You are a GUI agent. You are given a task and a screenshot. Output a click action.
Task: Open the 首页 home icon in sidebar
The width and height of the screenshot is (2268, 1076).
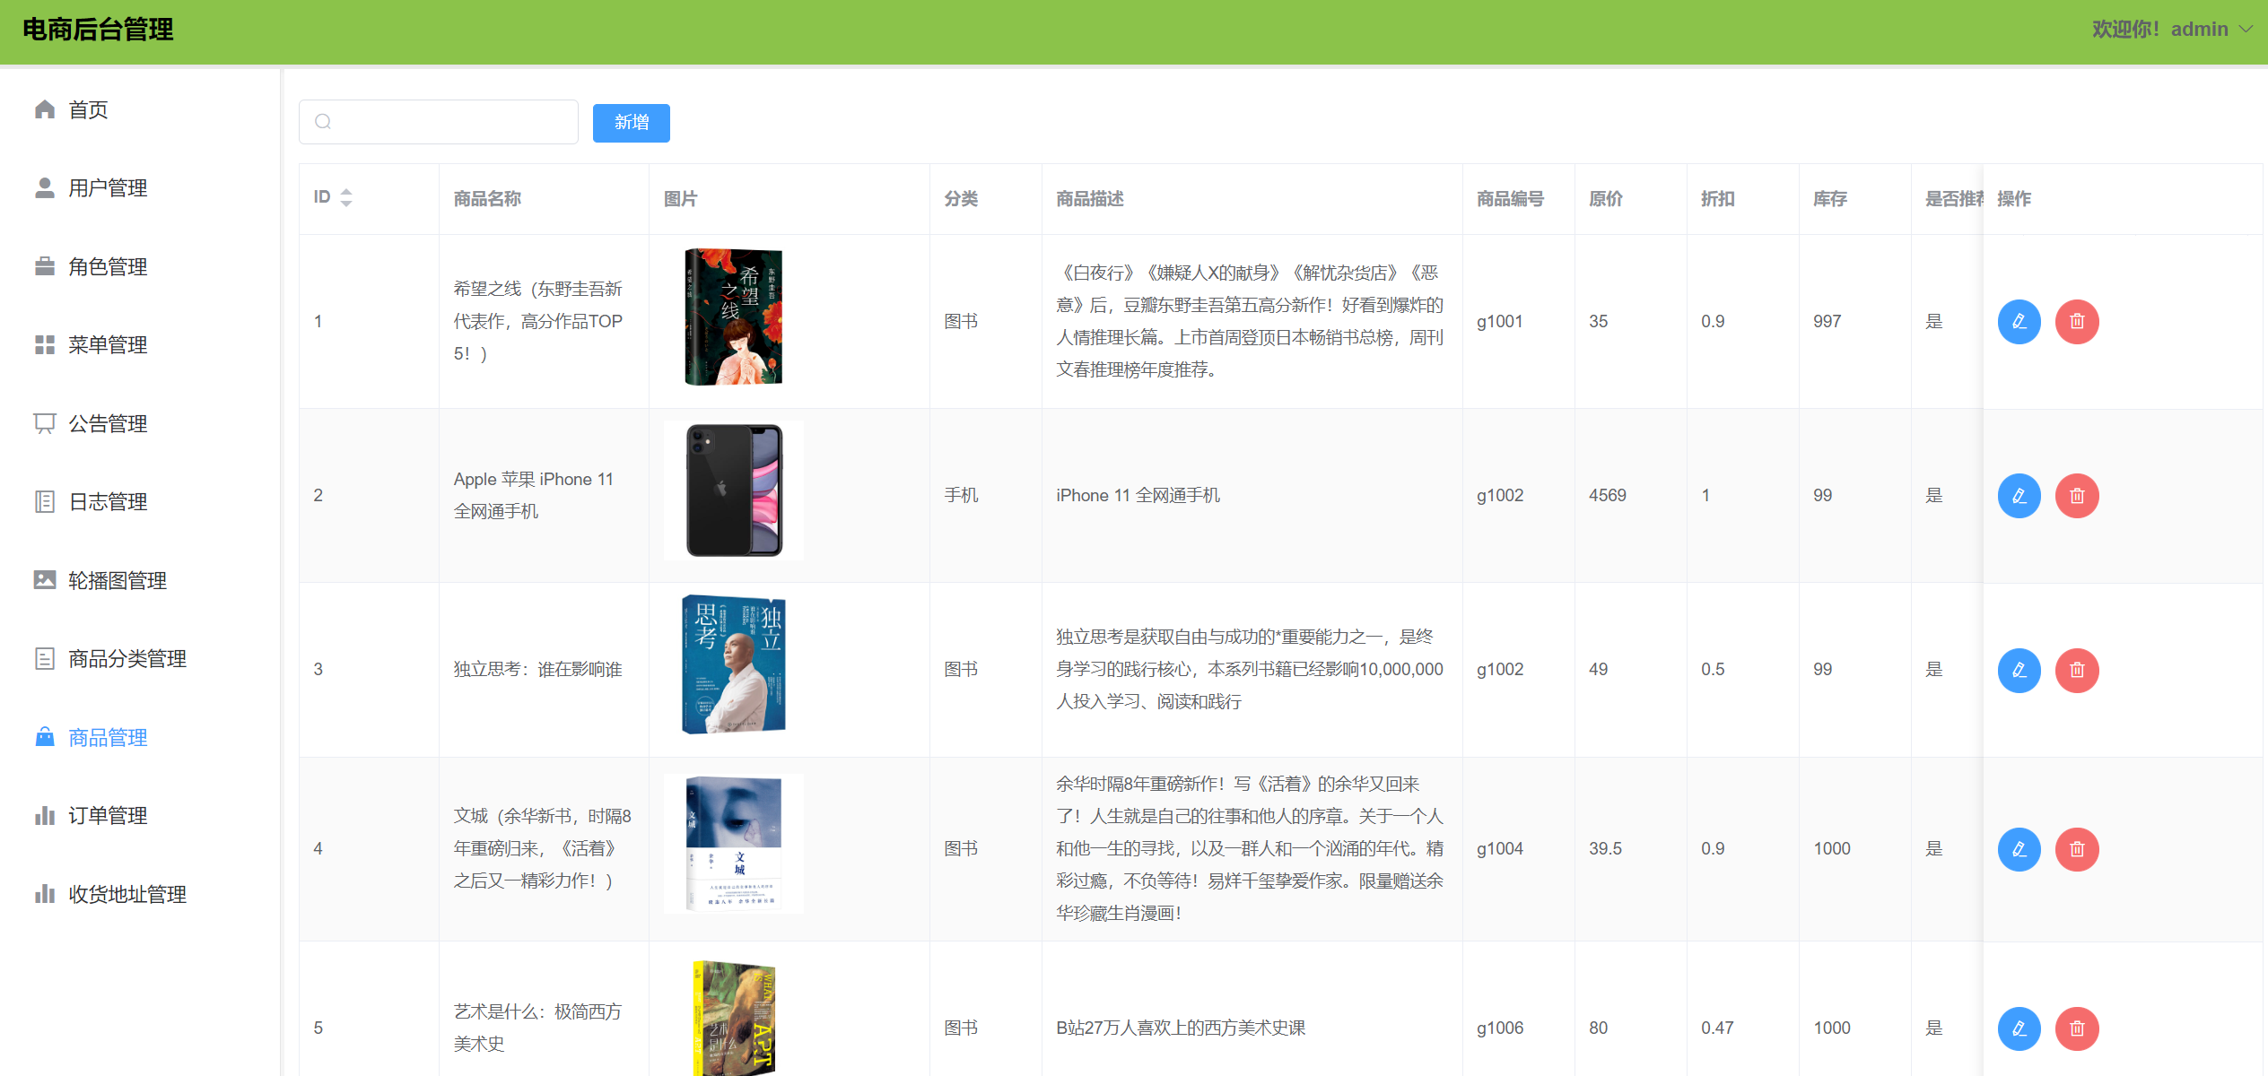[x=45, y=109]
